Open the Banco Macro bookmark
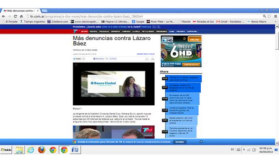 261,21
